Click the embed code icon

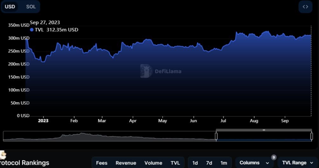pos(305,7)
